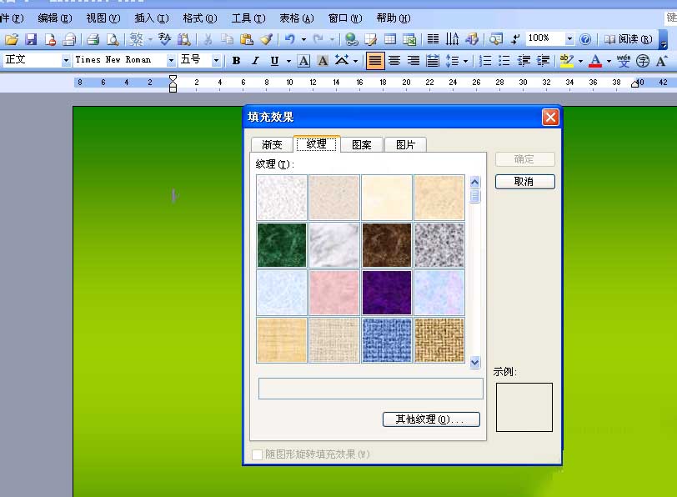Select the green marble texture swatch
This screenshot has height=497, width=677.
point(282,245)
